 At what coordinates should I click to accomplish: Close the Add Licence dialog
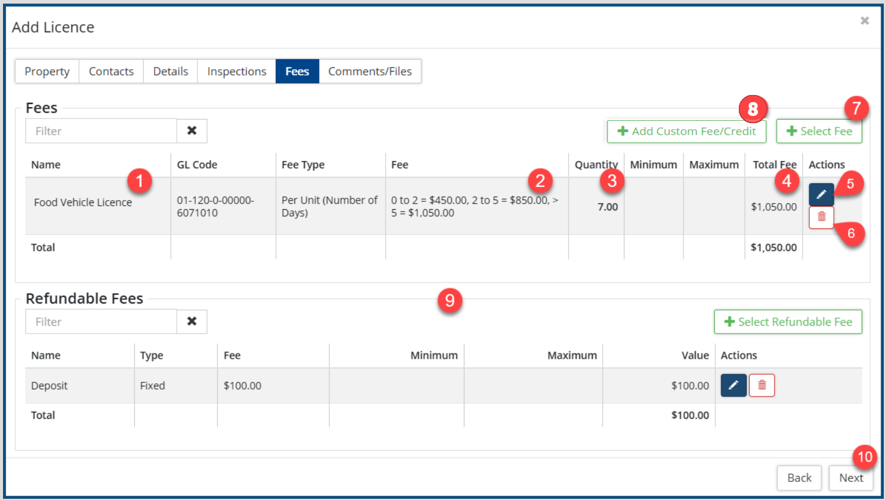[865, 21]
